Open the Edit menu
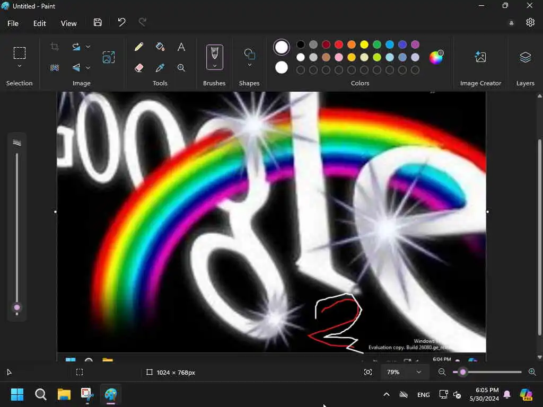 [39, 23]
